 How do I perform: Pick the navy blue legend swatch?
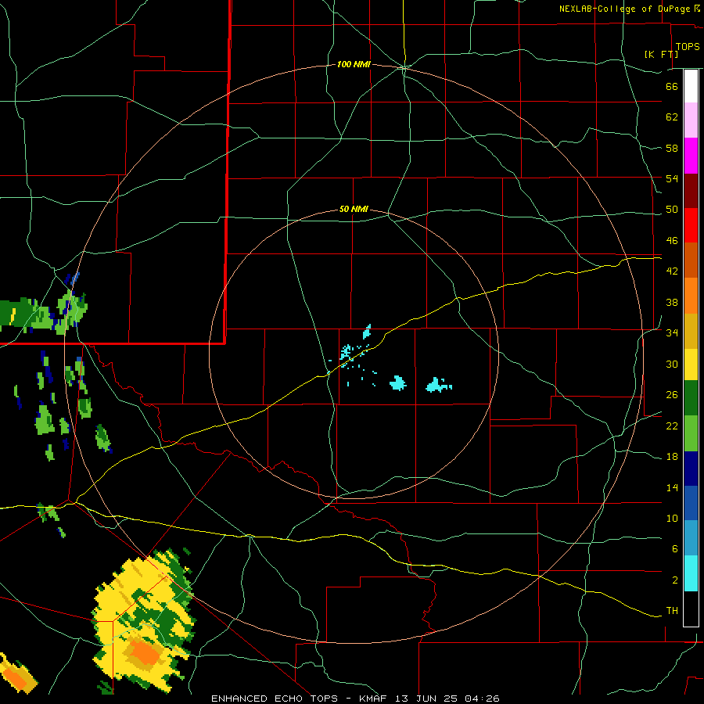691,469
